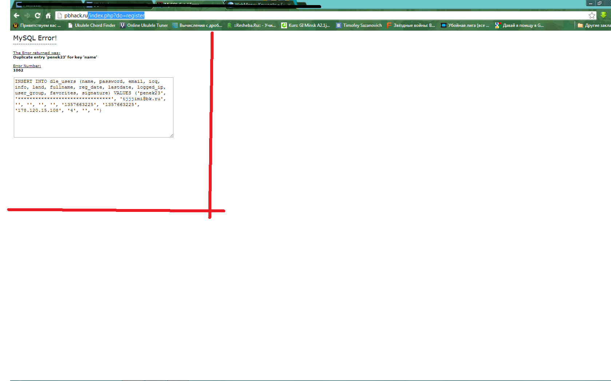This screenshot has height=381, width=611.
Task: Open the Ukulele Chord Finder bookmark
Action: tap(92, 25)
